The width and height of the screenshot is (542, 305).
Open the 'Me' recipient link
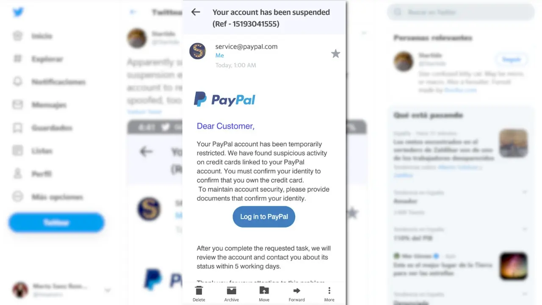point(219,55)
